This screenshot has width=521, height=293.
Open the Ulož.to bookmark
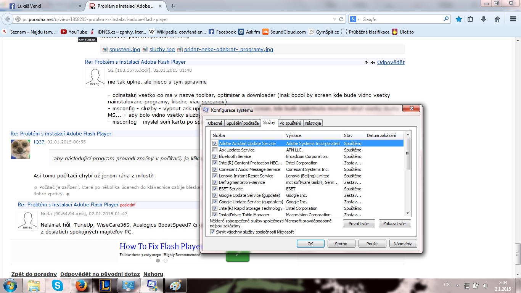403,32
